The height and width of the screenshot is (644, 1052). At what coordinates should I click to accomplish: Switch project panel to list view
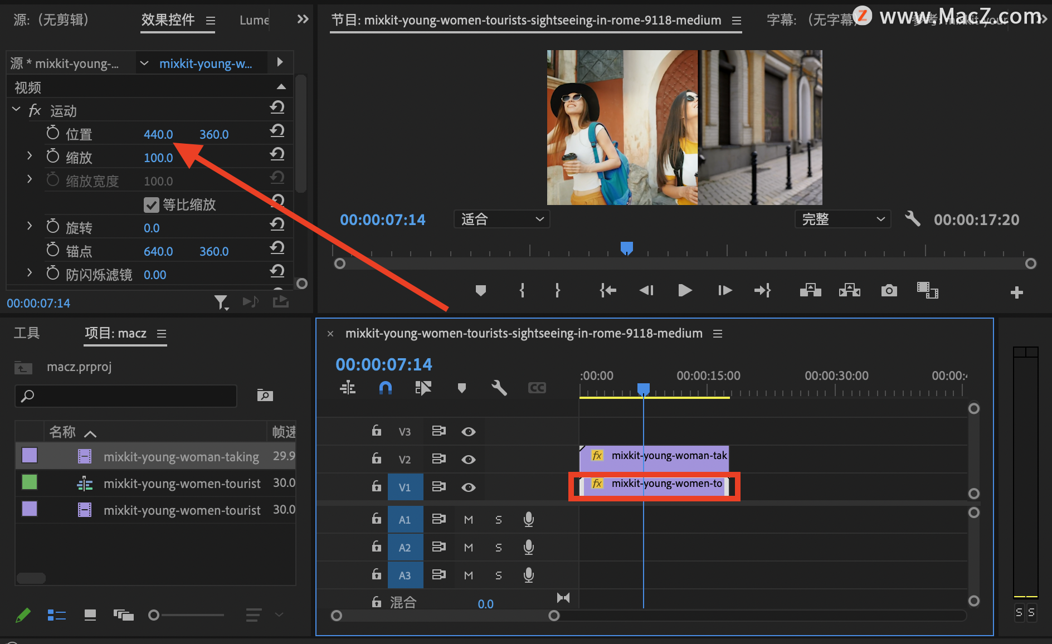pyautogui.click(x=57, y=615)
